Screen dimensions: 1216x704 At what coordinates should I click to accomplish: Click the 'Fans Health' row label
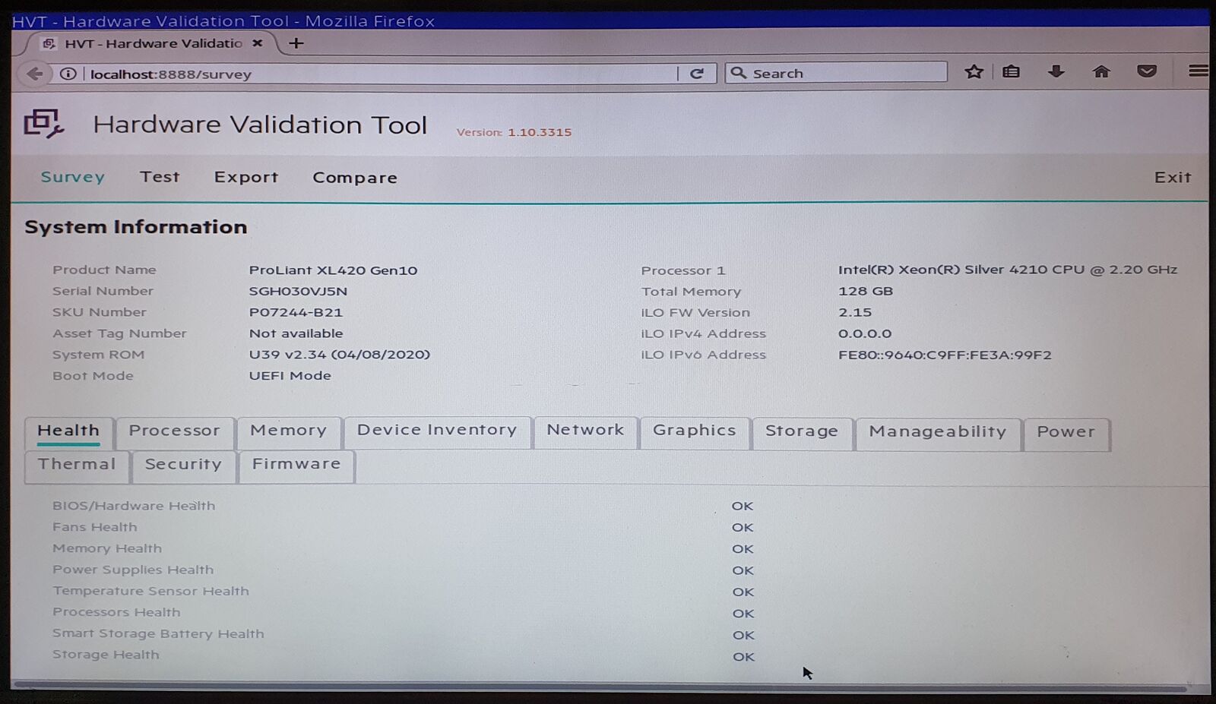95,527
